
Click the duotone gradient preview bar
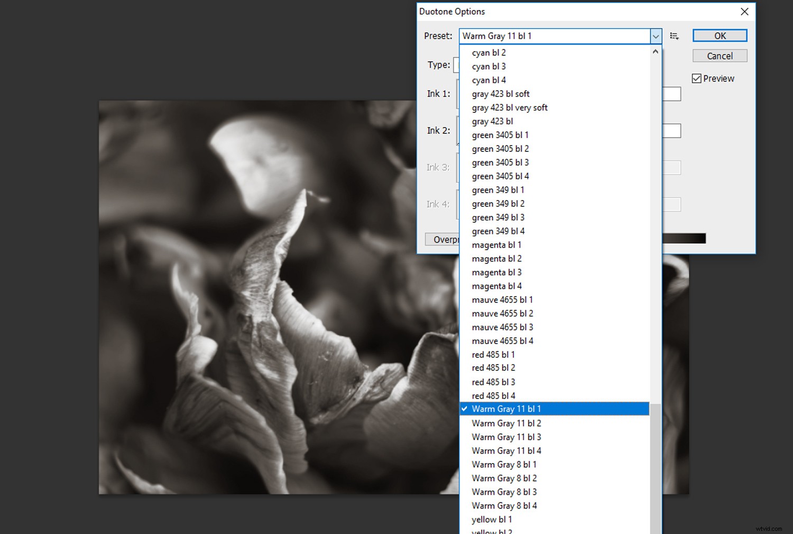pos(684,238)
